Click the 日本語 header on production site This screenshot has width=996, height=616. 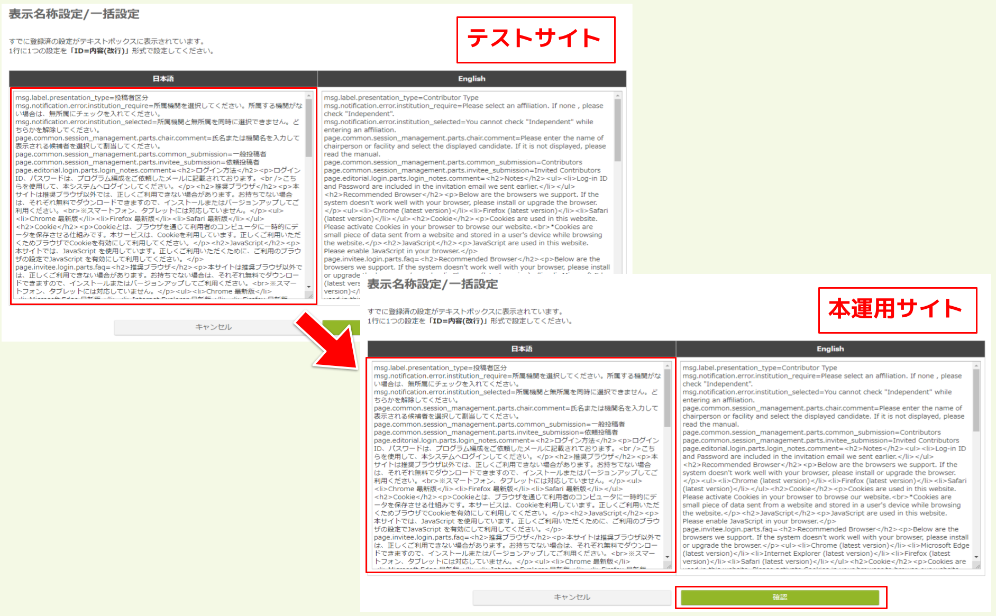pyautogui.click(x=523, y=348)
